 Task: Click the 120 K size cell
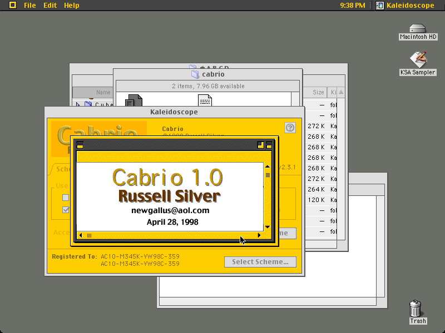(316, 200)
